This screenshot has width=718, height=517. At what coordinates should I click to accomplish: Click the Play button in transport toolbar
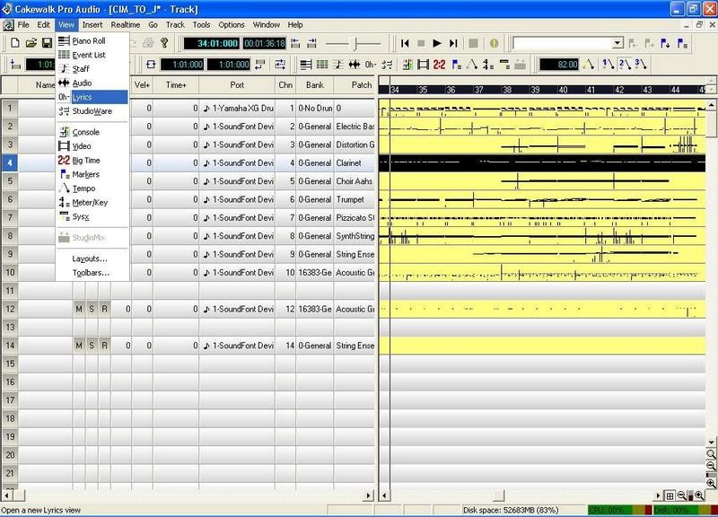(x=437, y=43)
